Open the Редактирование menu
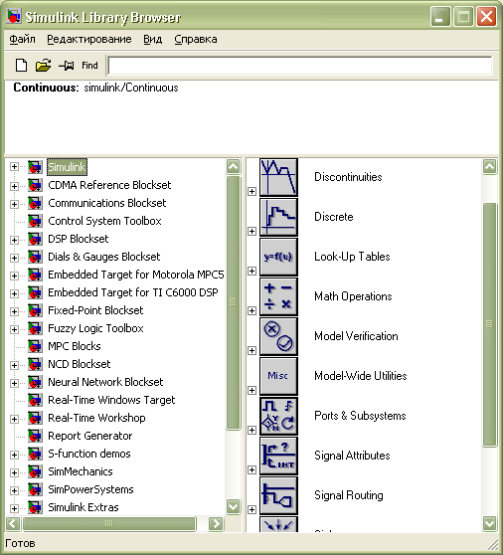This screenshot has height=555, width=503. [89, 39]
